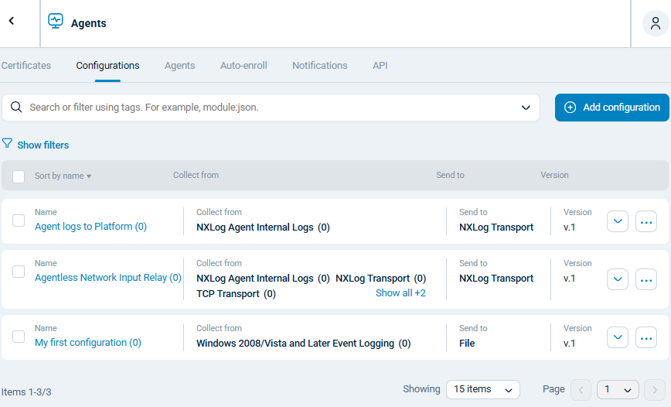The width and height of the screenshot is (671, 407).
Task: Click the File send-to value
Action: click(467, 344)
